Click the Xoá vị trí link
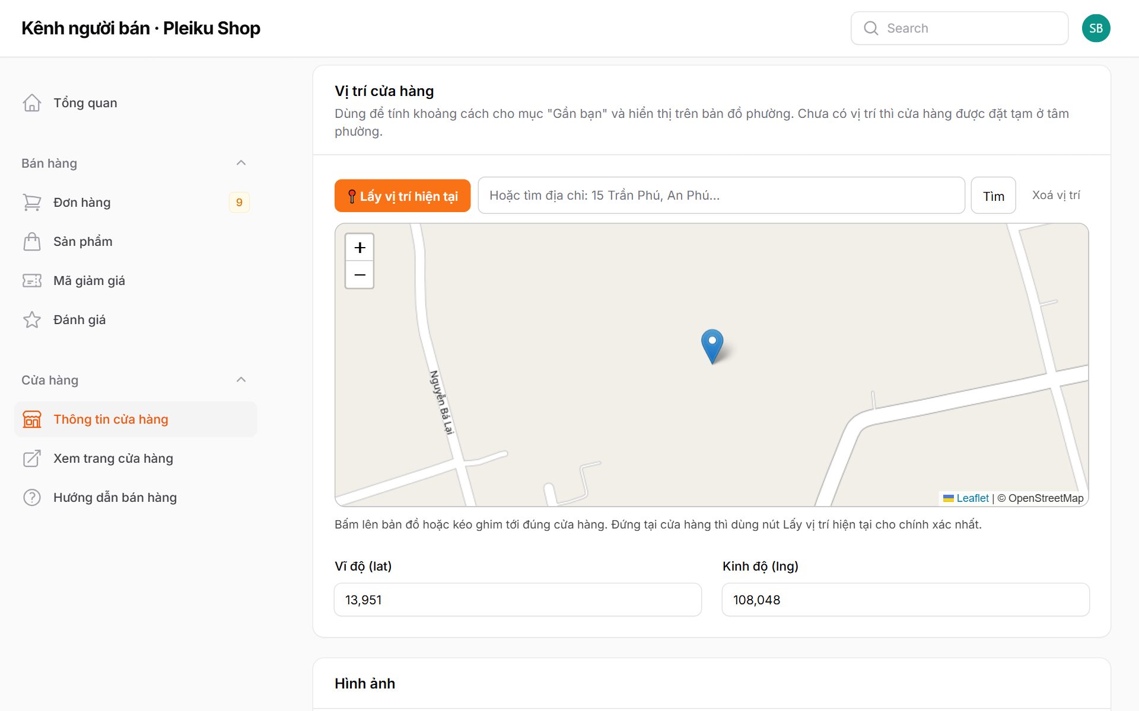The width and height of the screenshot is (1139, 711). point(1056,195)
